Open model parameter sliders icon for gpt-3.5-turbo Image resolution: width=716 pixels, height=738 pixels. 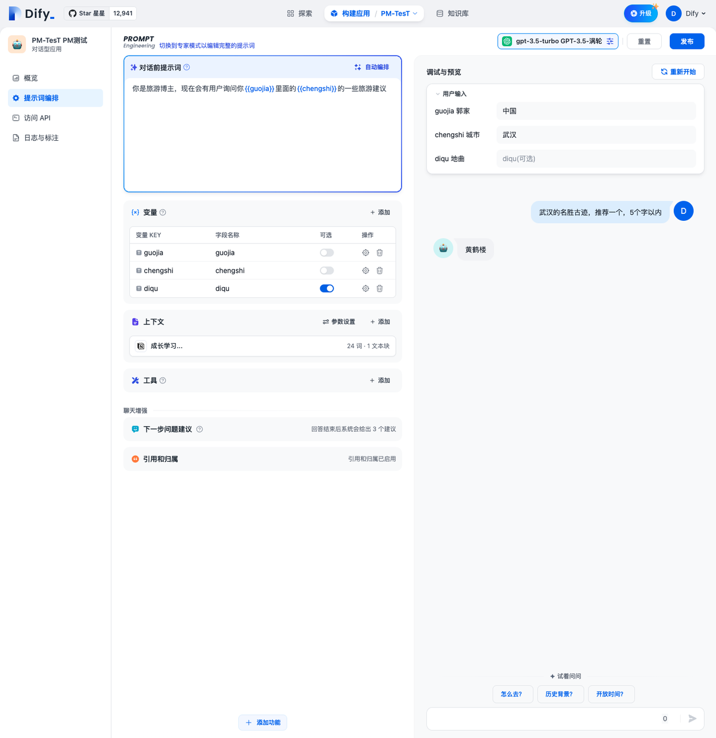(610, 42)
